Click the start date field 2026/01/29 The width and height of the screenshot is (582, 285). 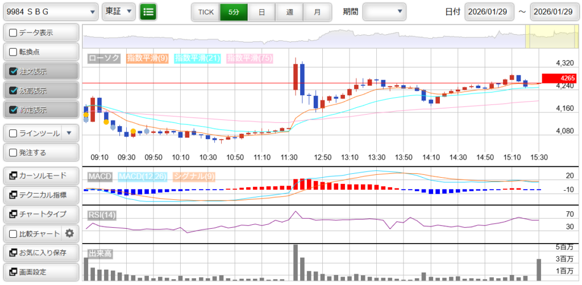point(489,11)
